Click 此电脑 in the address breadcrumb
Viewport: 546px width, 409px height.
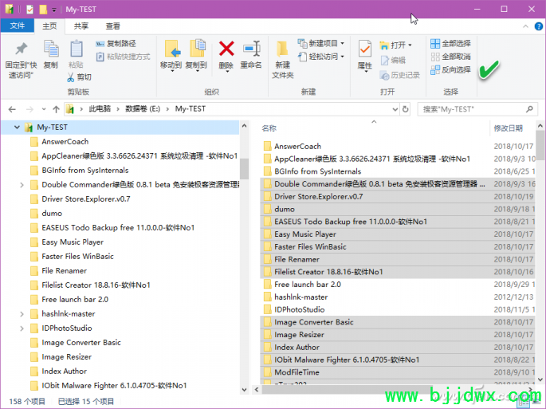(x=100, y=109)
